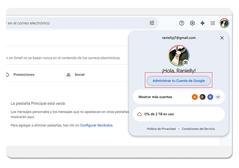Click Administrar tu Cuenta de Google

(x=179, y=81)
